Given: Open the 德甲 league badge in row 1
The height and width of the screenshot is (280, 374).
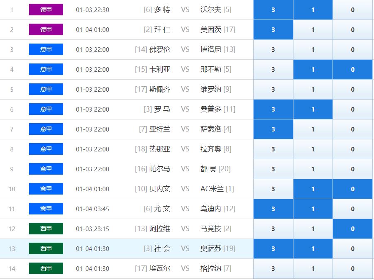Looking at the screenshot, I should 46,10.
